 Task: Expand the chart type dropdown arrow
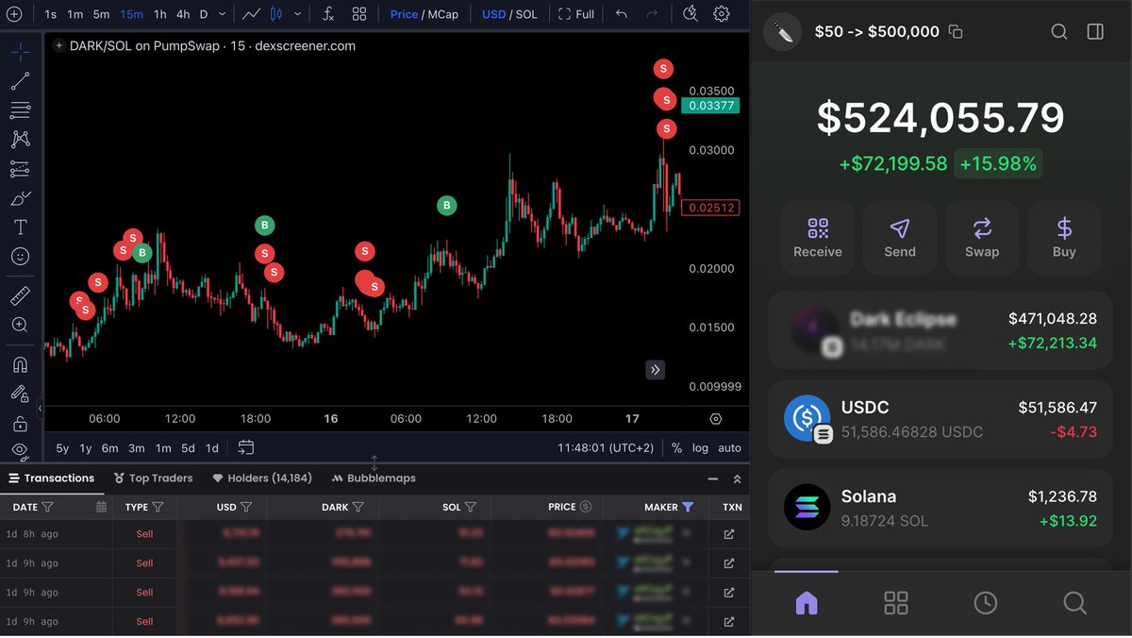click(298, 14)
